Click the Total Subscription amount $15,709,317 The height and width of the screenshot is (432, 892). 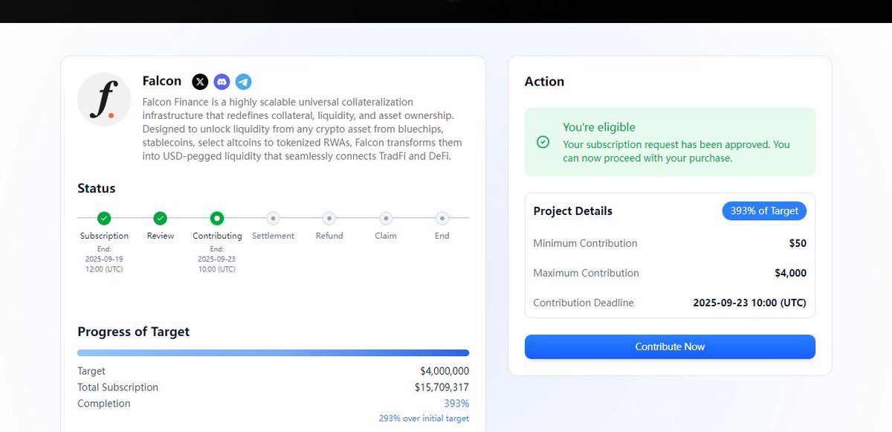pyautogui.click(x=442, y=387)
